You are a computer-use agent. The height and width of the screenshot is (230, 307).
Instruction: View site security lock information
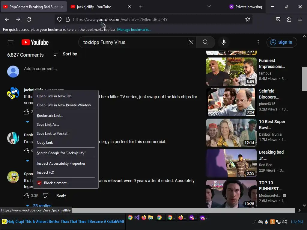(x=68, y=19)
